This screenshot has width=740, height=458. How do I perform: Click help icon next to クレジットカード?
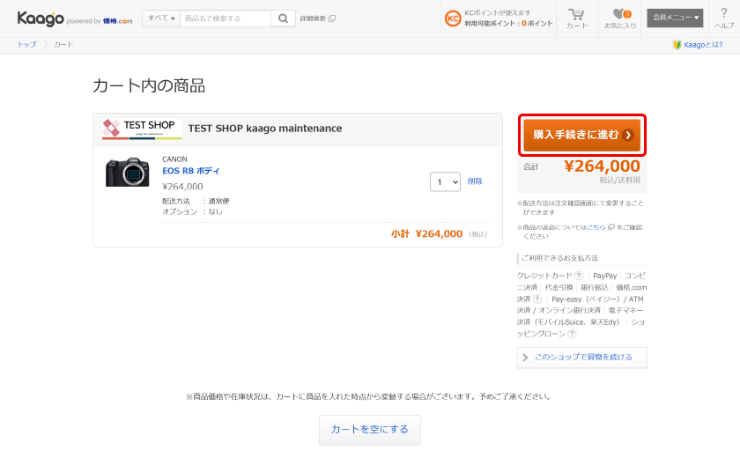click(579, 276)
